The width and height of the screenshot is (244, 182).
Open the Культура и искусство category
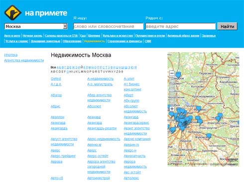[x=118, y=36]
